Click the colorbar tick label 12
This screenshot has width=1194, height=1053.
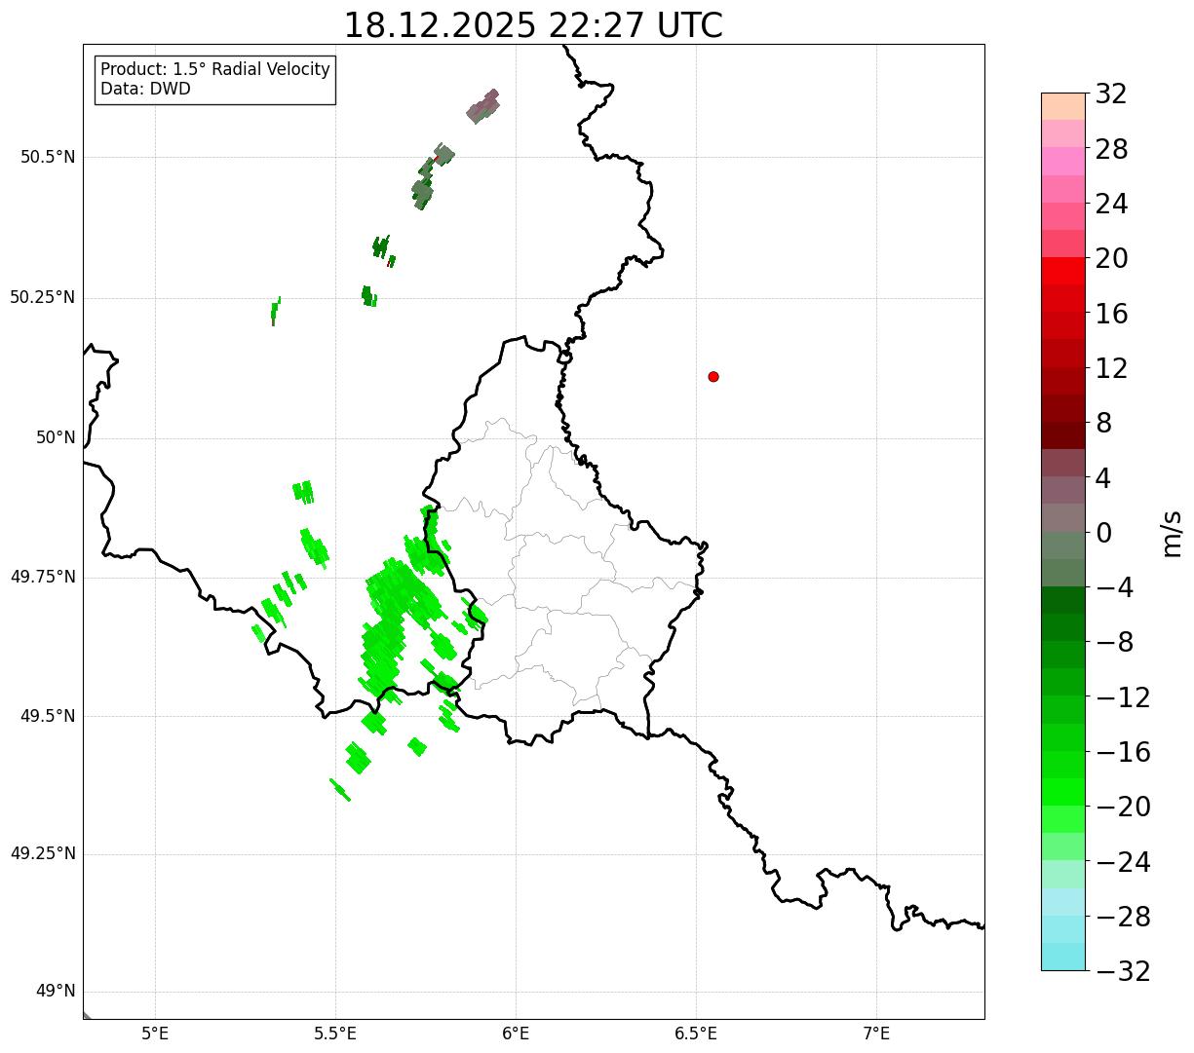coord(1111,368)
